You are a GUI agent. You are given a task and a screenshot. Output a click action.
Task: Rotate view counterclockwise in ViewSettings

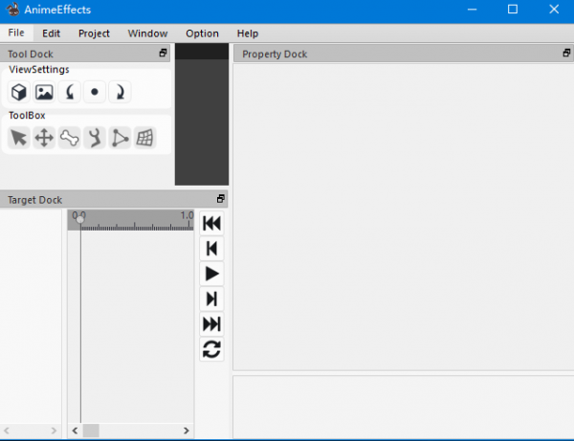click(x=69, y=92)
